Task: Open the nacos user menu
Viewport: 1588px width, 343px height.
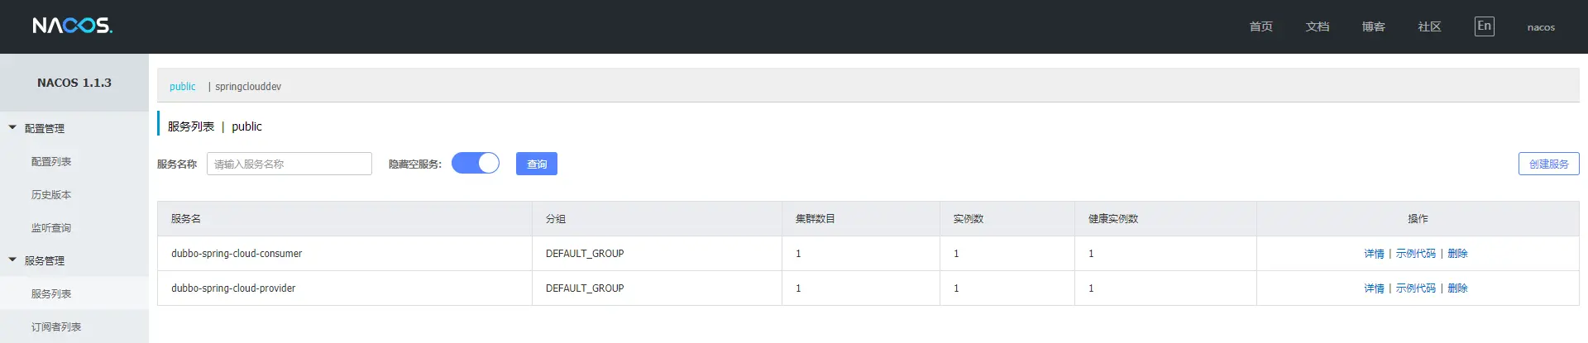Action: tap(1541, 27)
